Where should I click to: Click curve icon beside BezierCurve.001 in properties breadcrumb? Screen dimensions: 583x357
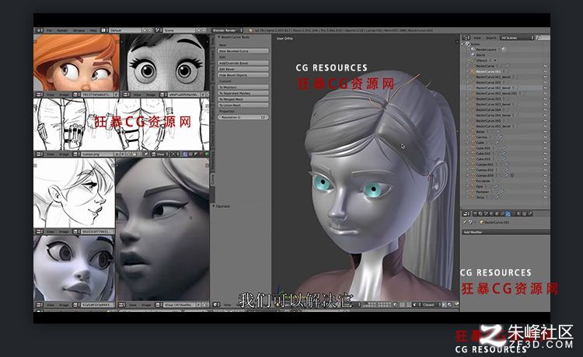481,222
